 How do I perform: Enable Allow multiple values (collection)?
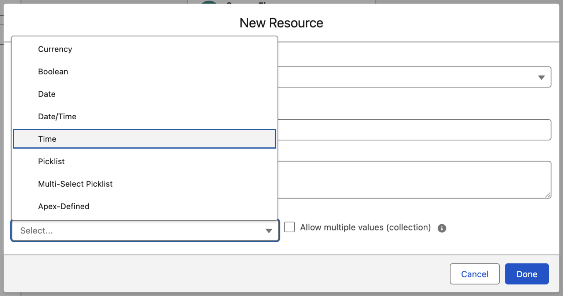[x=289, y=227]
